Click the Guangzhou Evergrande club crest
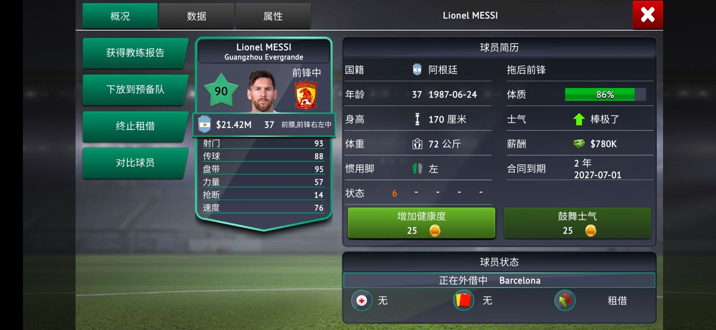Image resolution: width=716 pixels, height=330 pixels. [x=306, y=94]
